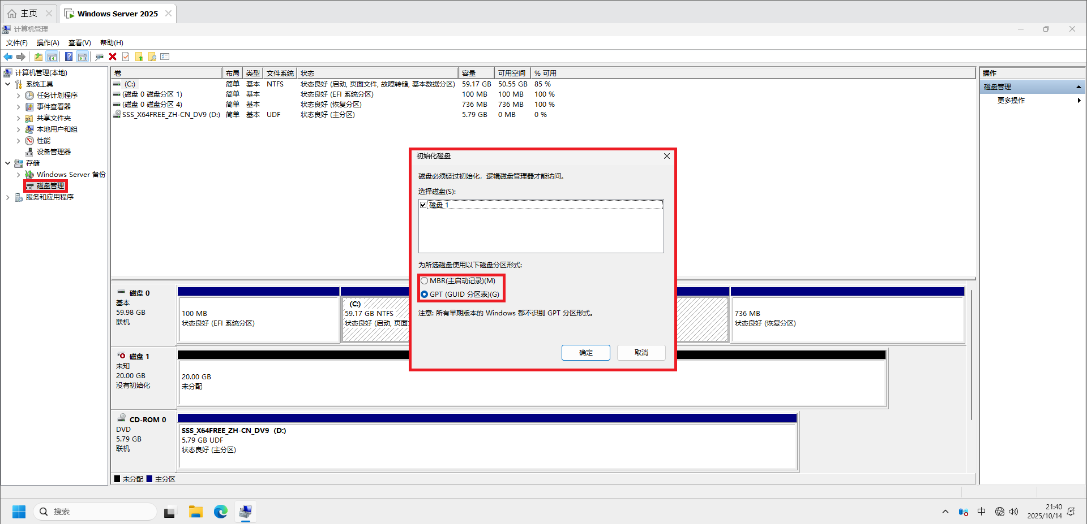
Task: Click 取消 in the 初始化磁盘 dialog
Action: click(641, 353)
